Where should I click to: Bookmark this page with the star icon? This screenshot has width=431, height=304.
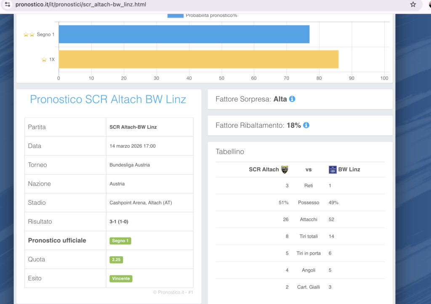[x=413, y=5]
